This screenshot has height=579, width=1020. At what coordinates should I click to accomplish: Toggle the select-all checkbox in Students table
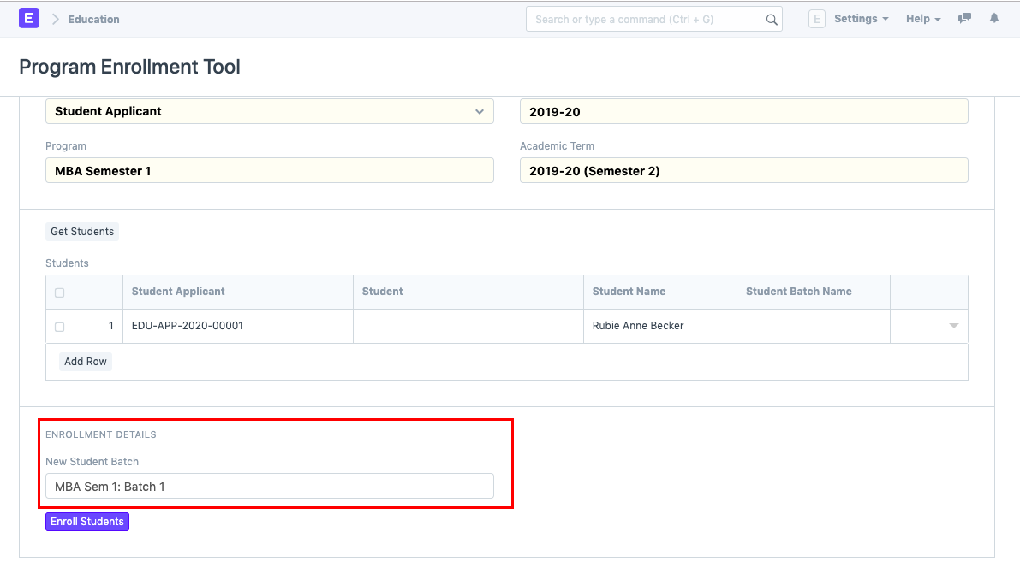click(58, 292)
